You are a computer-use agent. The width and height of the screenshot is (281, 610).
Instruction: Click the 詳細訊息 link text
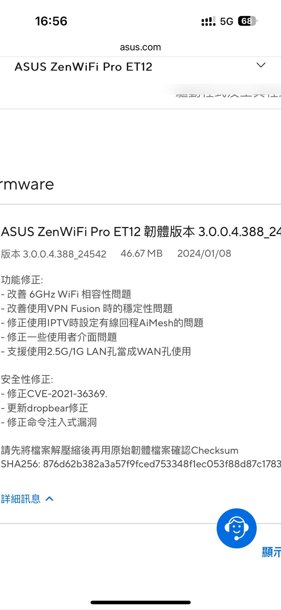(21, 499)
